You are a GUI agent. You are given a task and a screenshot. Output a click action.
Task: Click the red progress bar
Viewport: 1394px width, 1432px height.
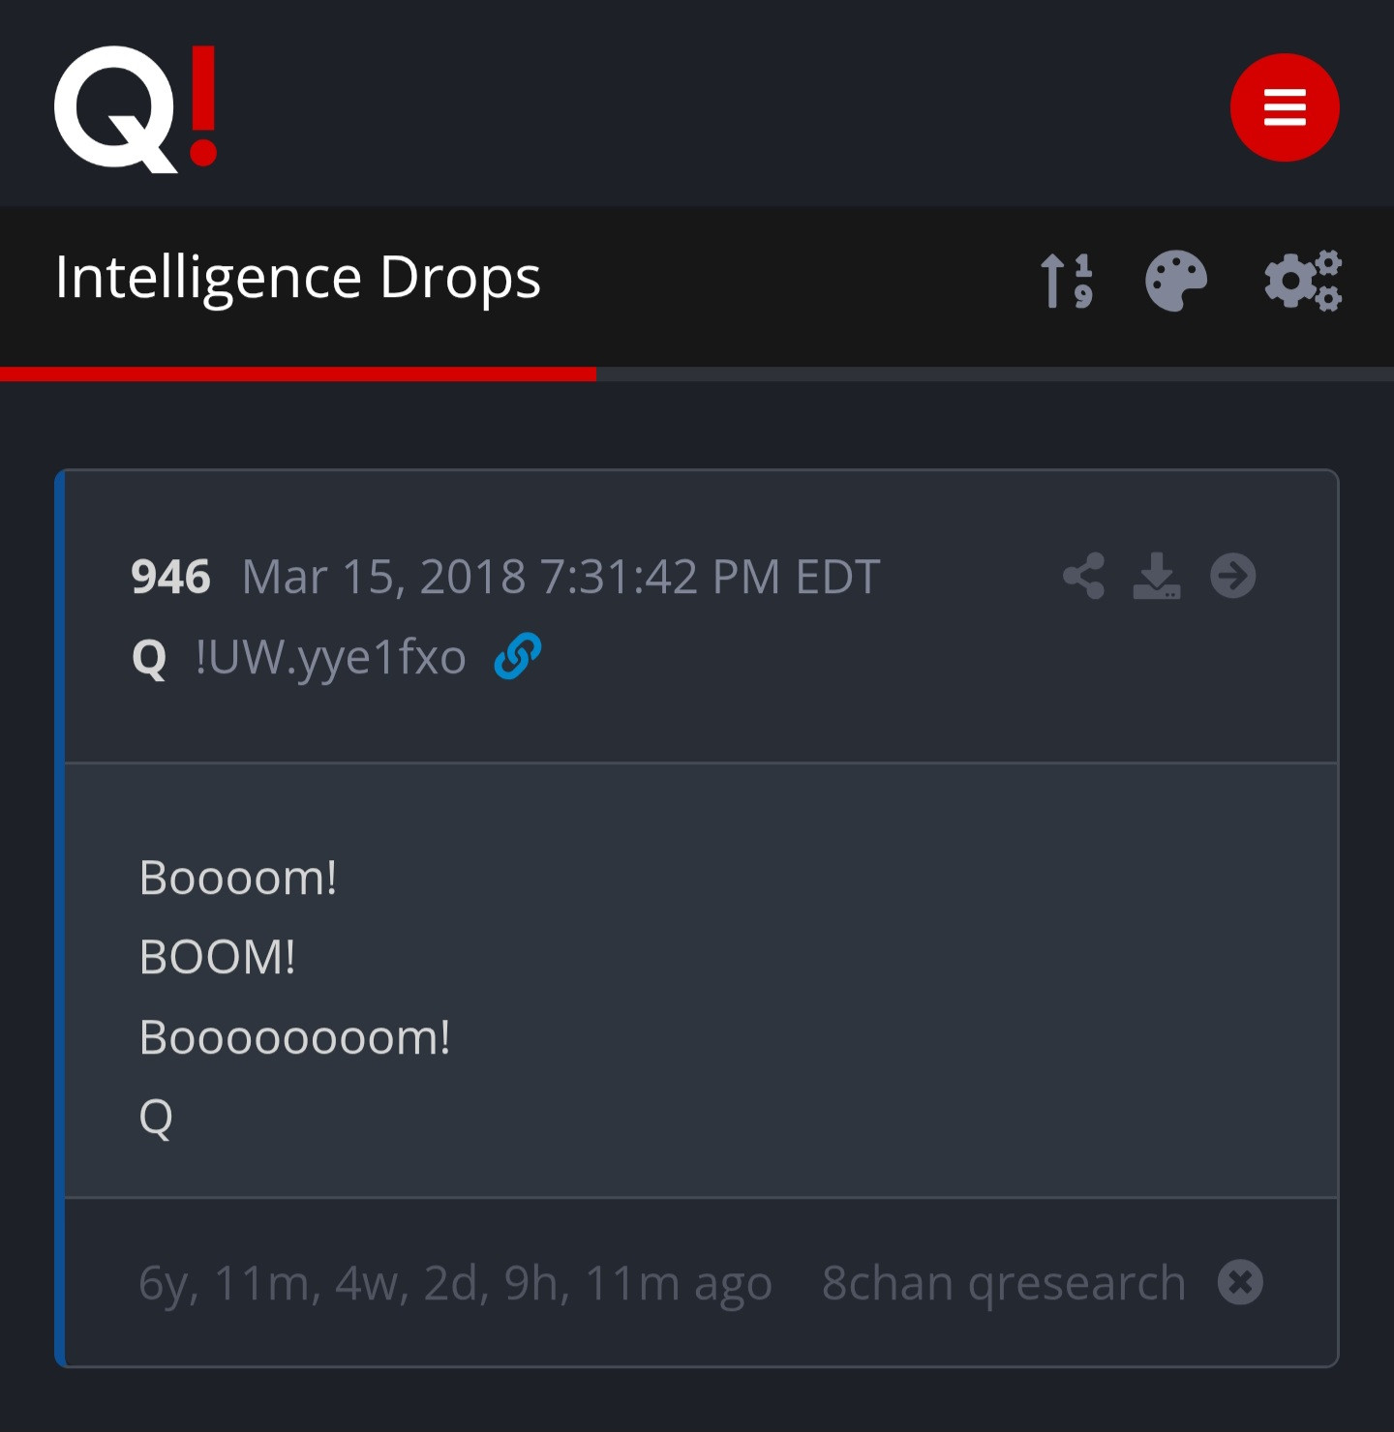[297, 374]
